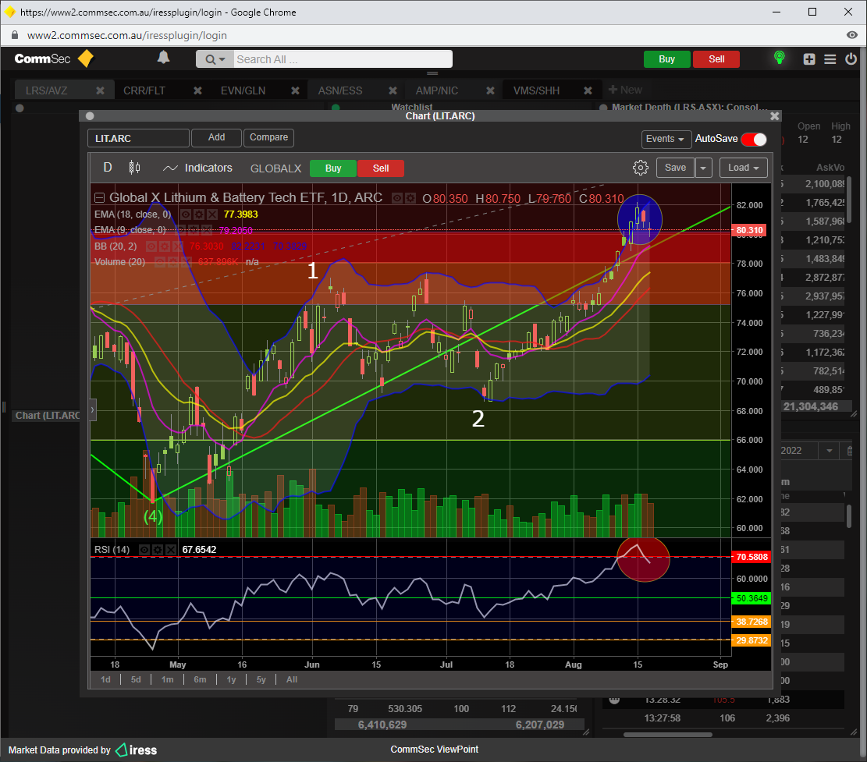Click the green lightbulb status icon
This screenshot has width=867, height=762.
[x=778, y=58]
